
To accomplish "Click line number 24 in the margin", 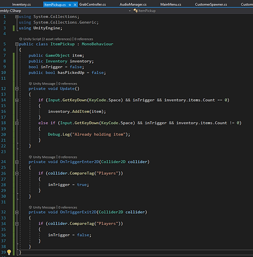I will (x=4, y=162).
